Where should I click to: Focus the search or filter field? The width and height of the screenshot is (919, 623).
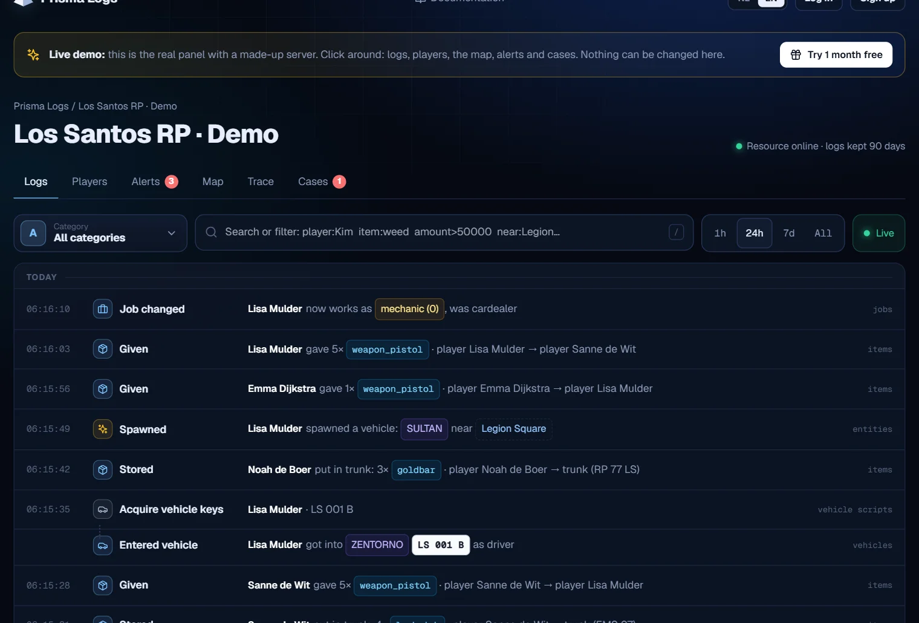[x=444, y=232]
